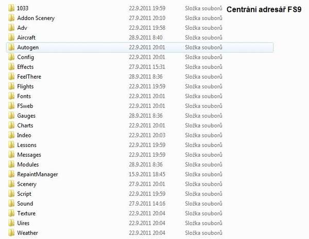Click the Weather folder name
309x239 pixels.
click(x=27, y=233)
